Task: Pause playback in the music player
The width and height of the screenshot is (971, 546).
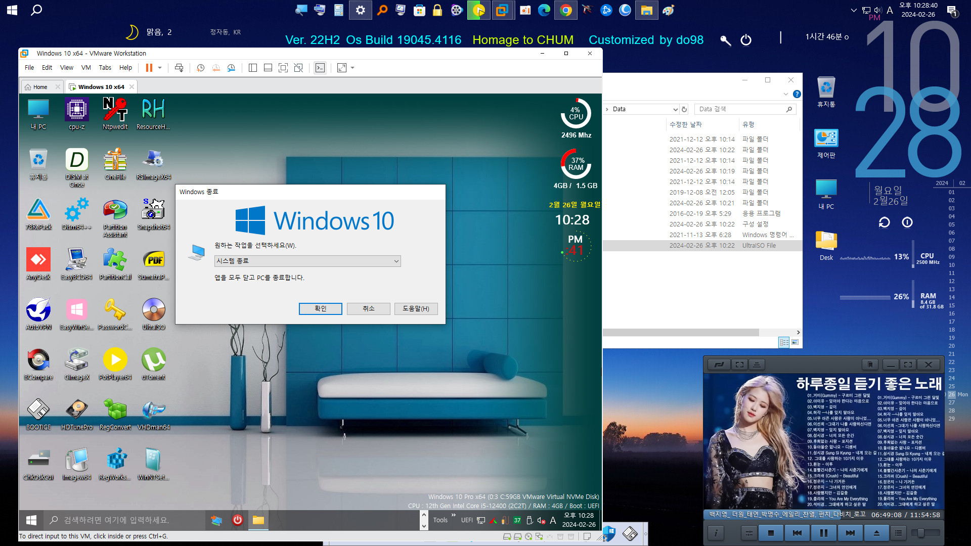Action: point(824,533)
